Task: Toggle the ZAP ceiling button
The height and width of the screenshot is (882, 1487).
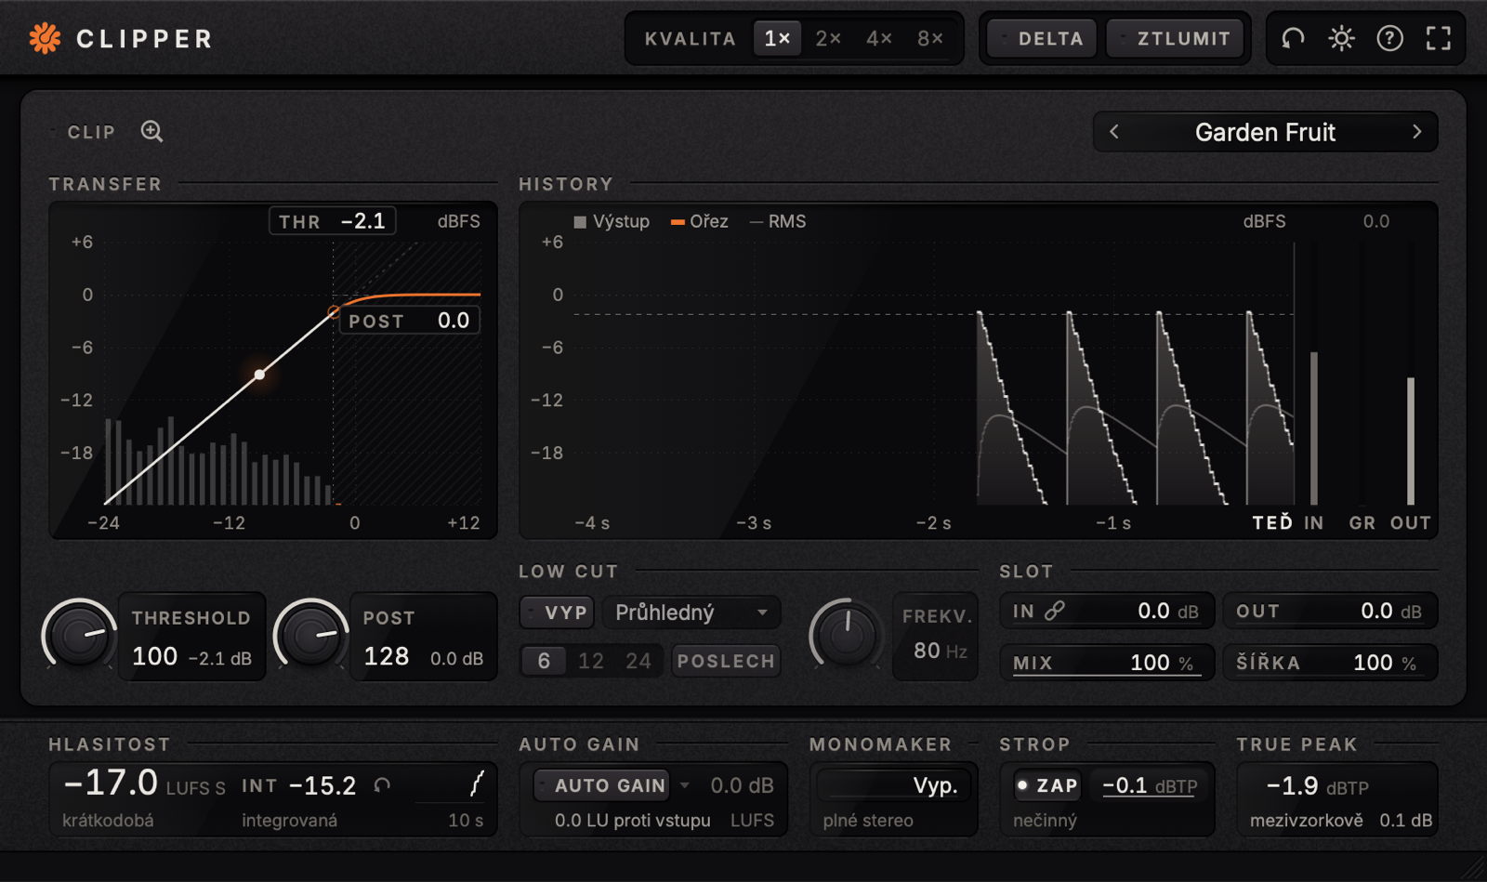Action: point(1046,785)
